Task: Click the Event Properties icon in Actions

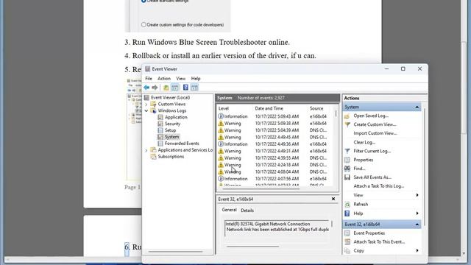Action: [347, 233]
